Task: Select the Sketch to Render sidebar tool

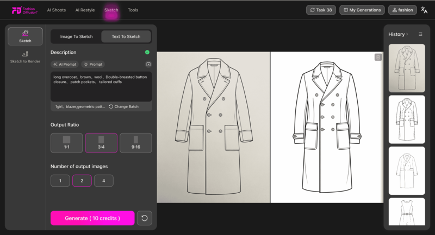Action: (x=25, y=57)
